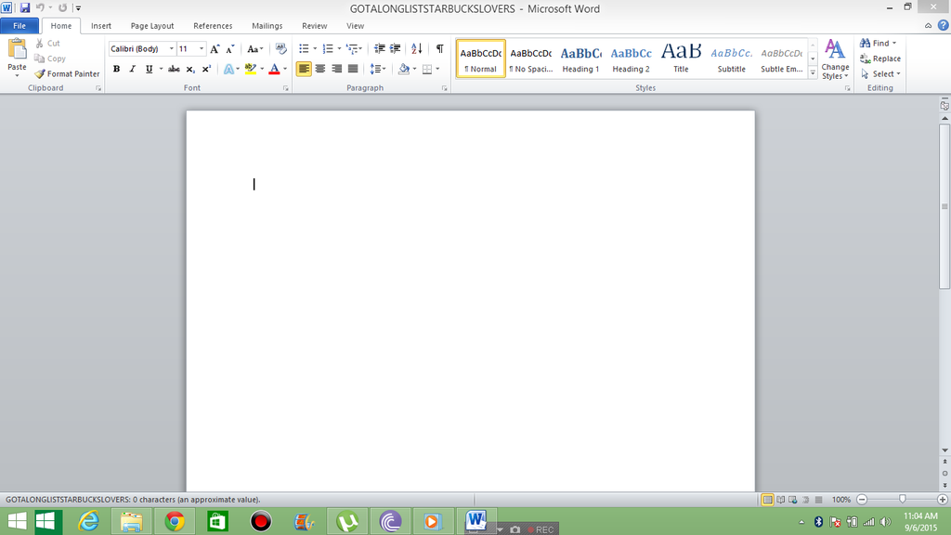Toggle Center alignment
951x535 pixels.
coord(320,69)
